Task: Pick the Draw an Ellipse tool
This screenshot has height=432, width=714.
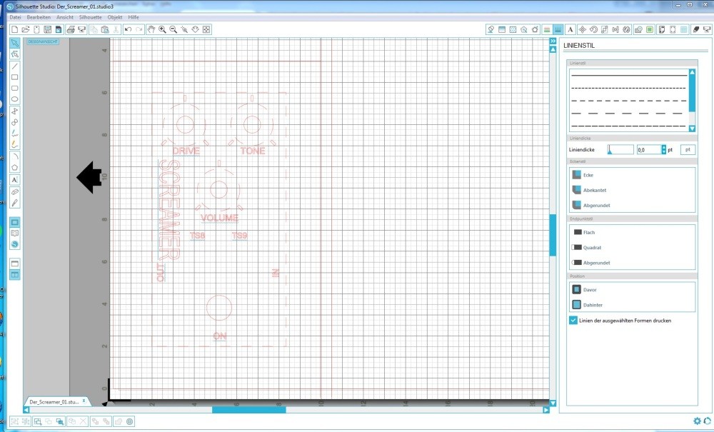Action: pos(14,99)
